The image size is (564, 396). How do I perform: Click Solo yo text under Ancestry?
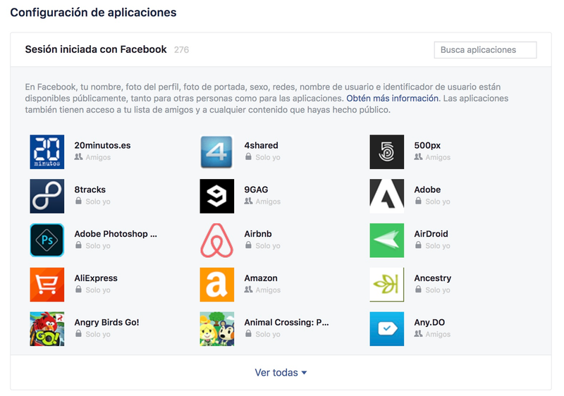coord(438,290)
